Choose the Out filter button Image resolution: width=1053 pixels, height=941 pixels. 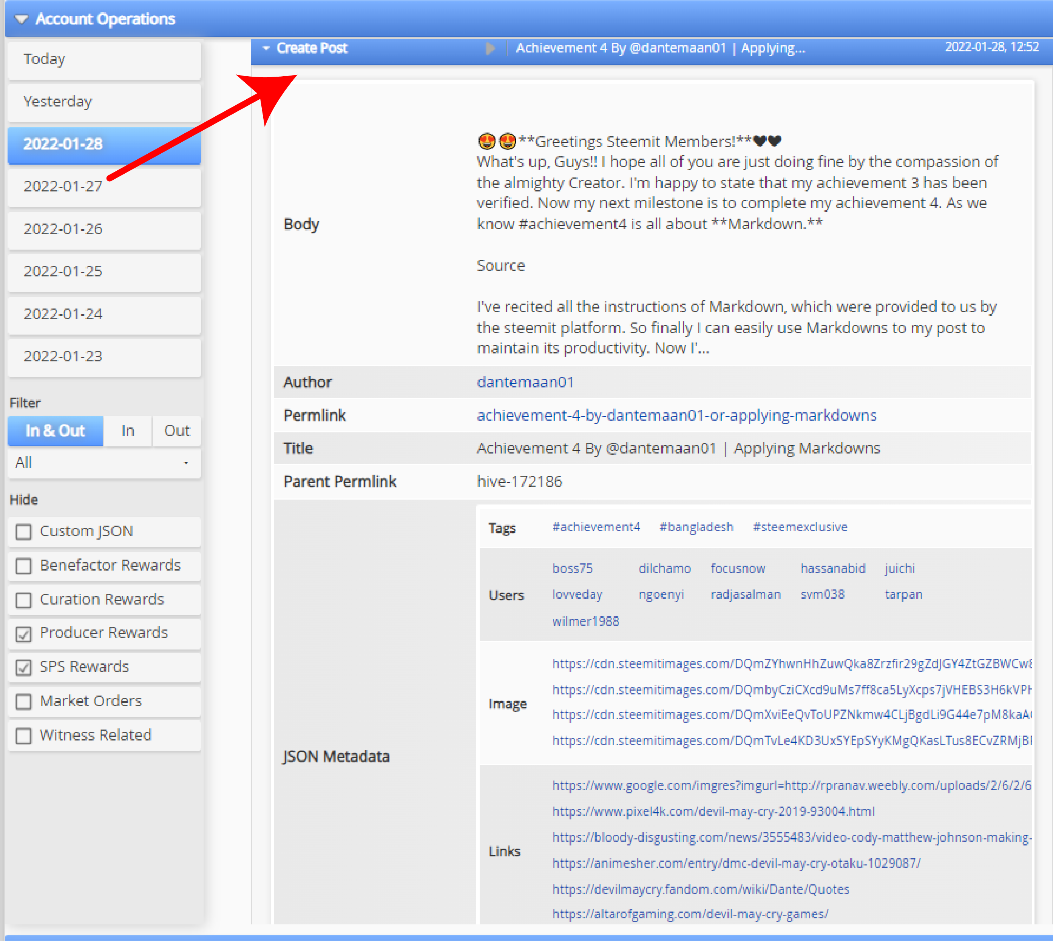[176, 431]
